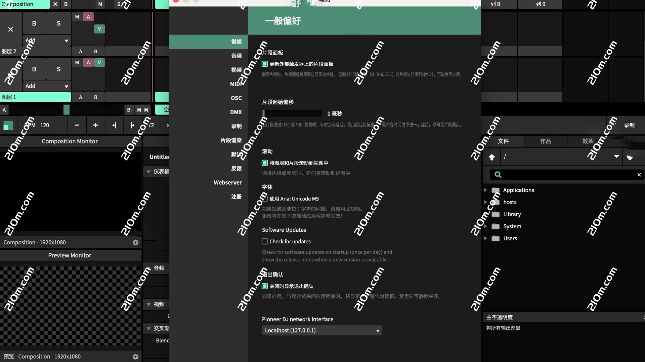Click the skip-to-next-column icon in the clip row
This screenshot has height=362, width=645.
tap(146, 110)
